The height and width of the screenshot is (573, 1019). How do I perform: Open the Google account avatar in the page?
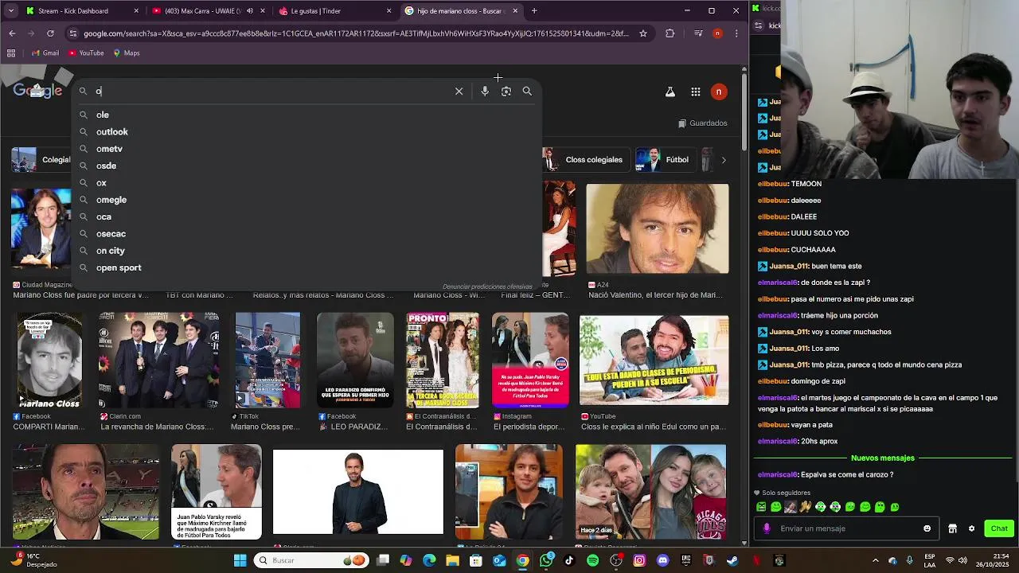719,92
